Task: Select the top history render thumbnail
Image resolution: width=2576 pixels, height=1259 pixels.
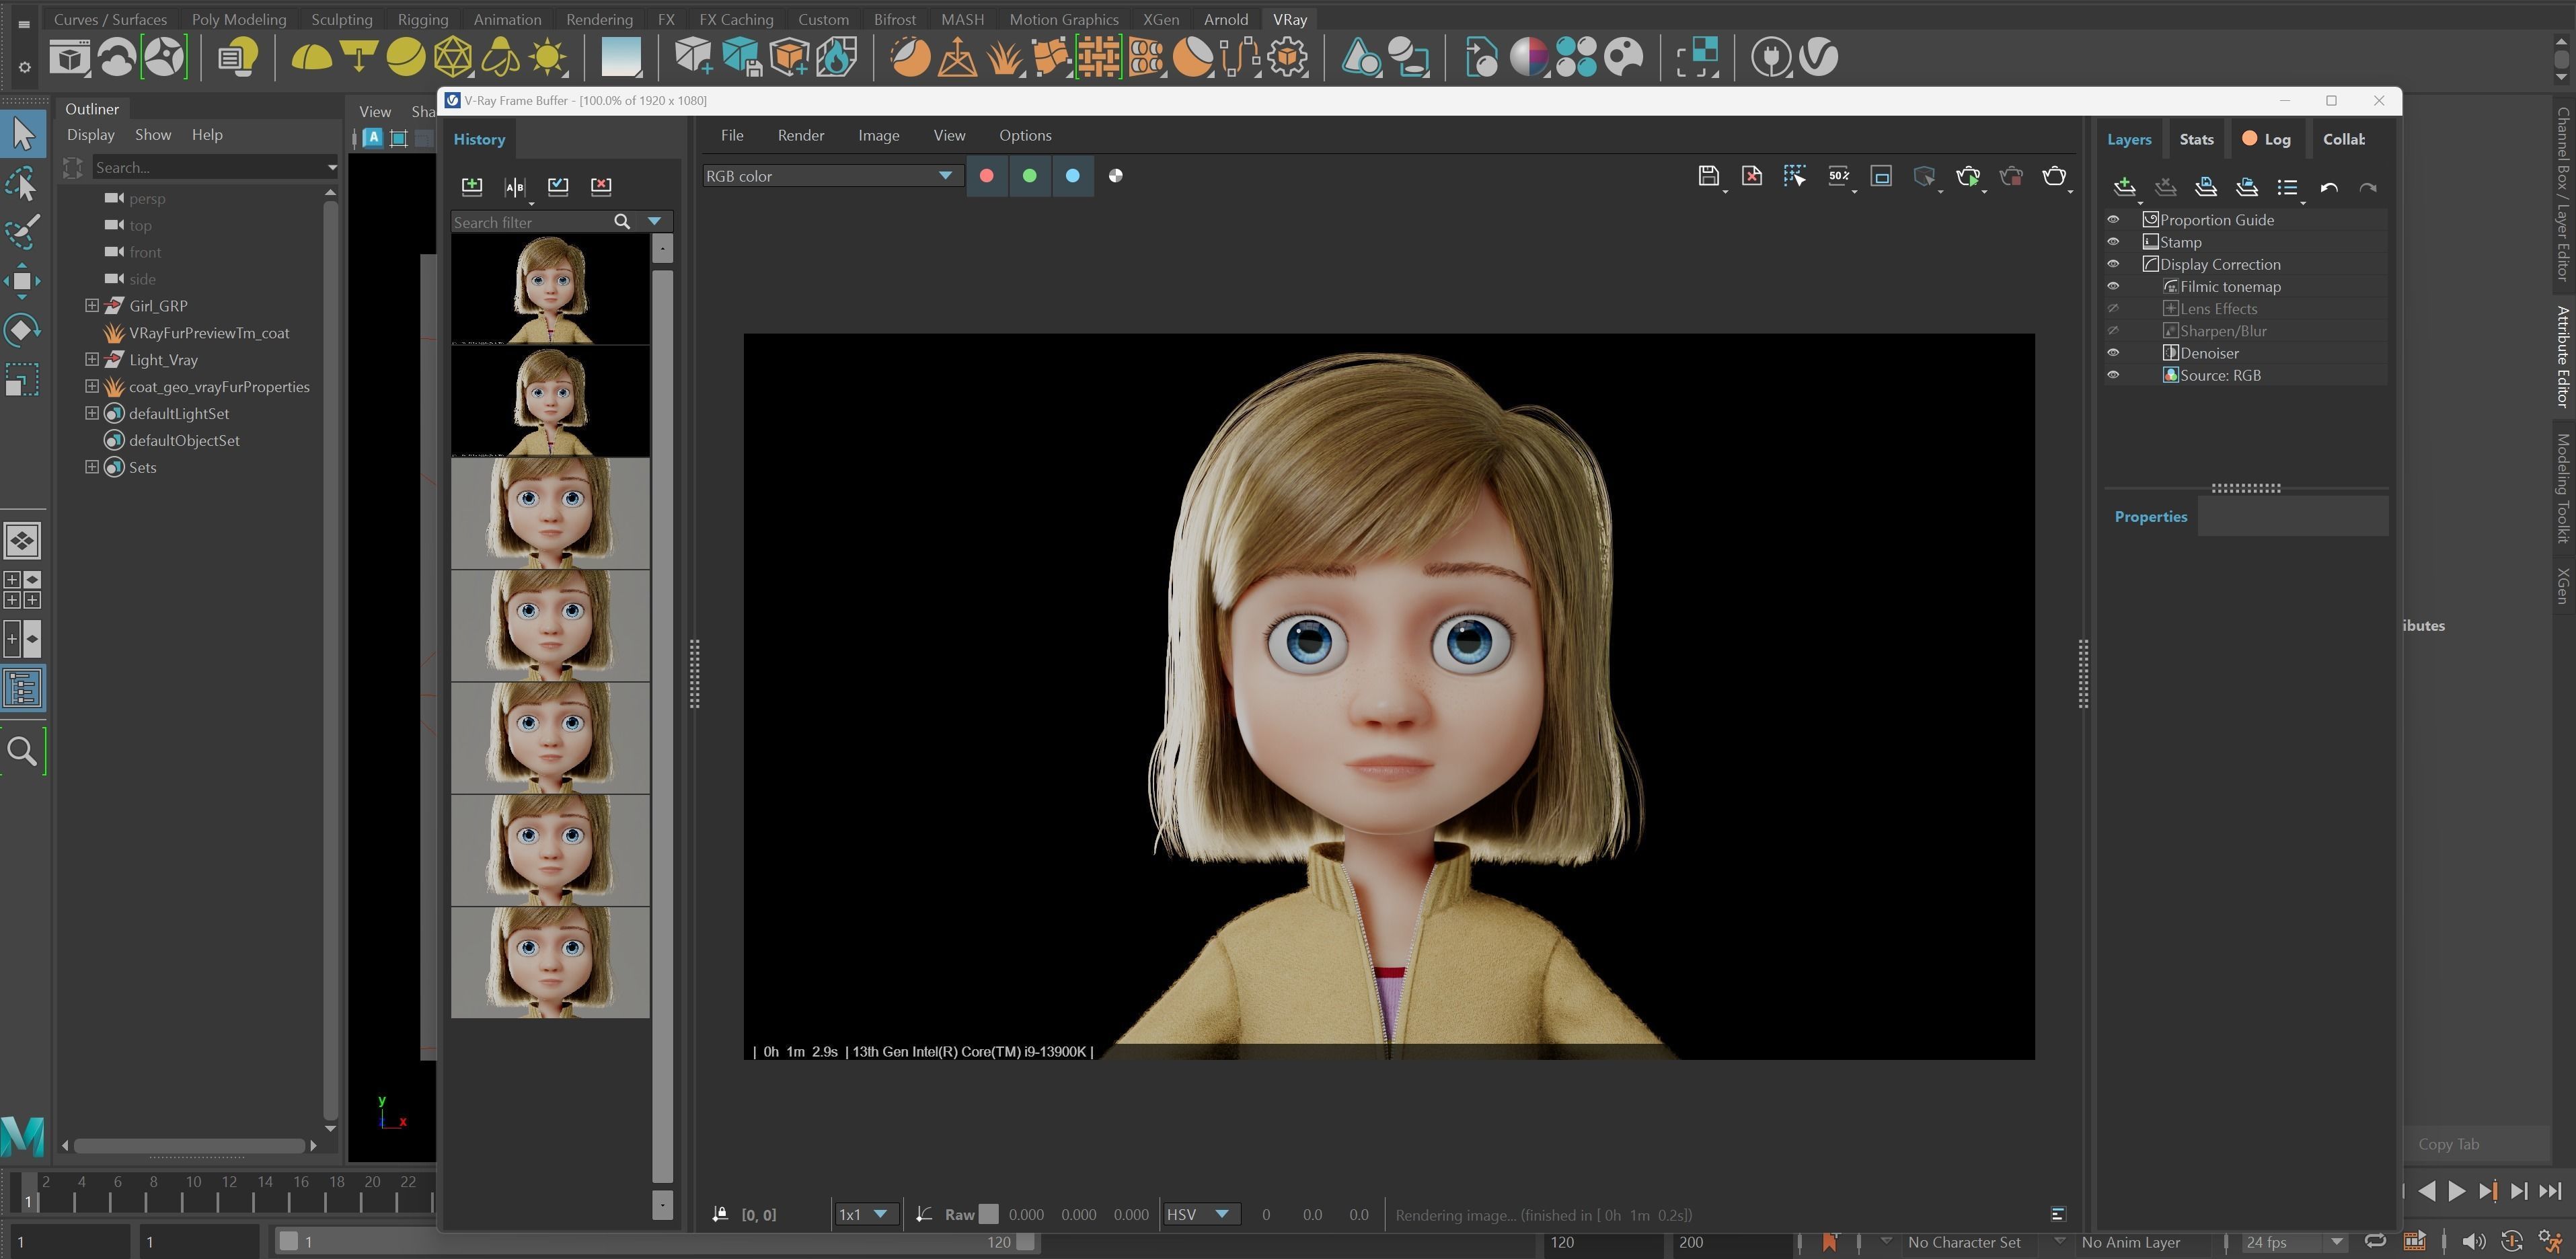Action: 550,289
